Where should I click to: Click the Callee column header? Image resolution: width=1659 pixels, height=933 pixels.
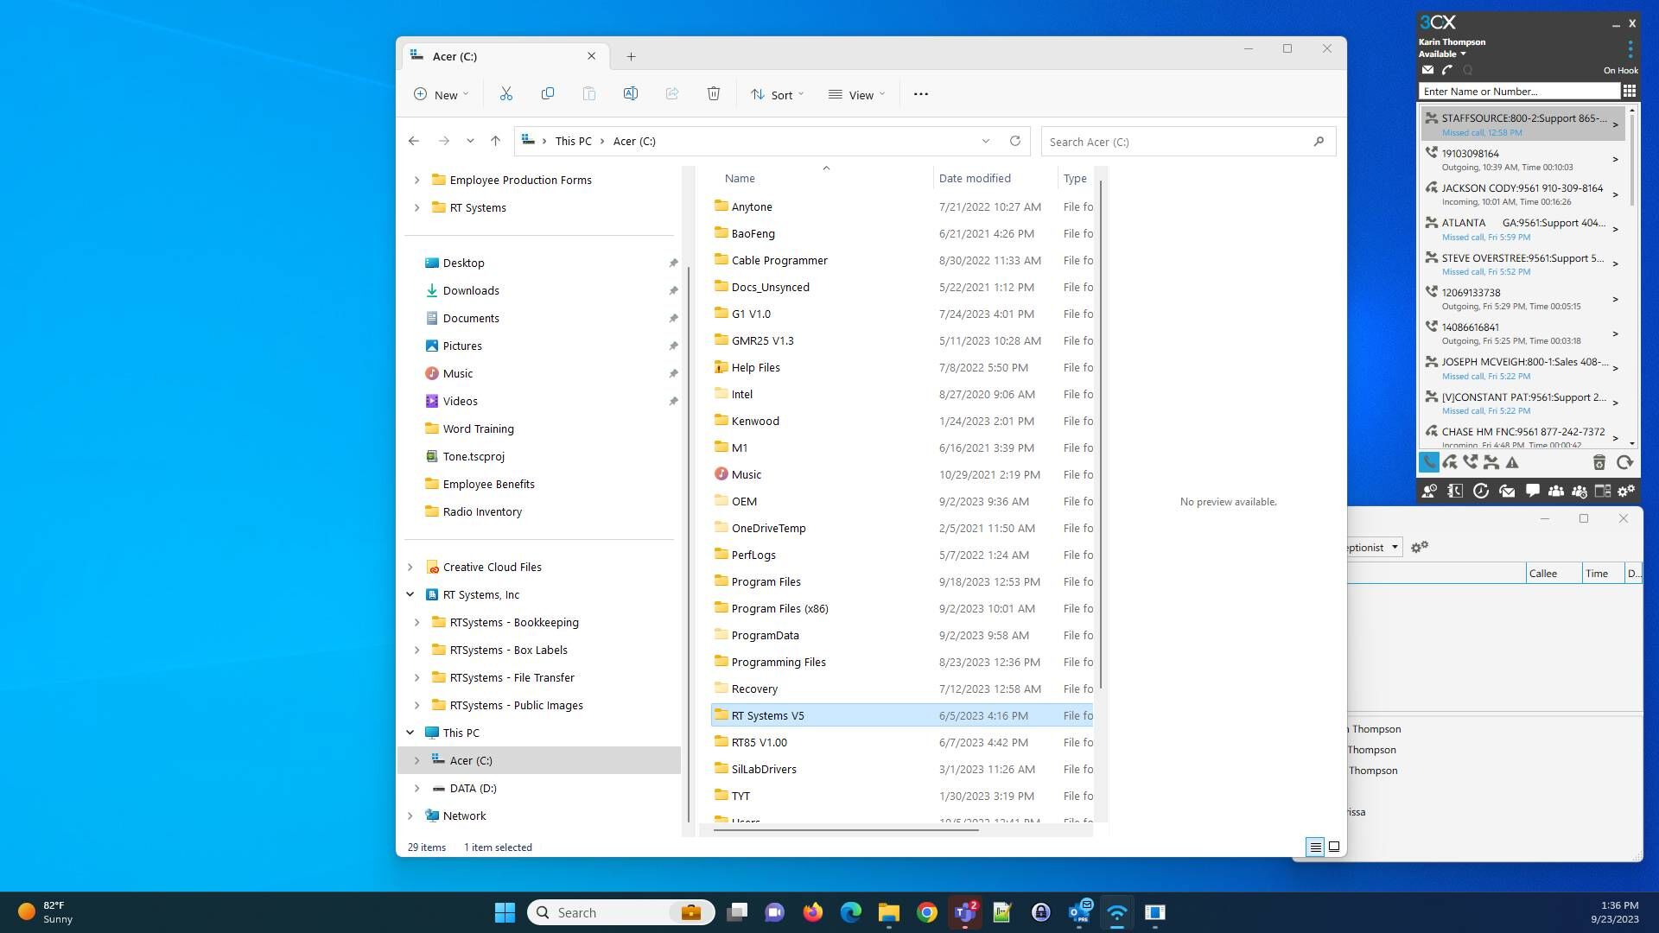pos(1554,573)
